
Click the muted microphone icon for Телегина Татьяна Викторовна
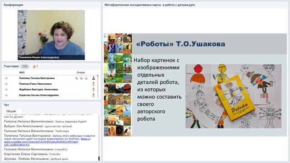(77, 78)
